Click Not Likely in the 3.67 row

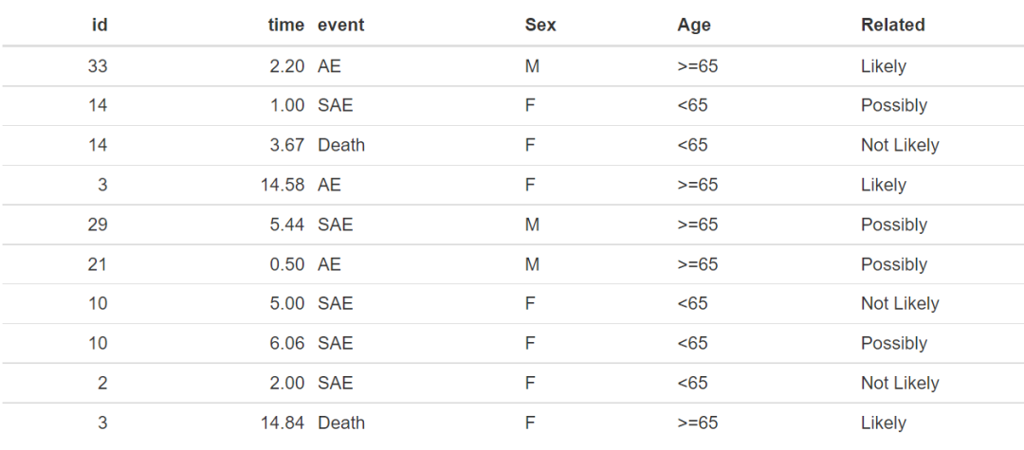pos(900,146)
